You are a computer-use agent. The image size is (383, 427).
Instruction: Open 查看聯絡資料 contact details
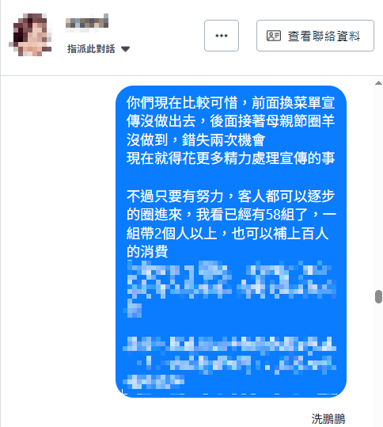click(315, 36)
